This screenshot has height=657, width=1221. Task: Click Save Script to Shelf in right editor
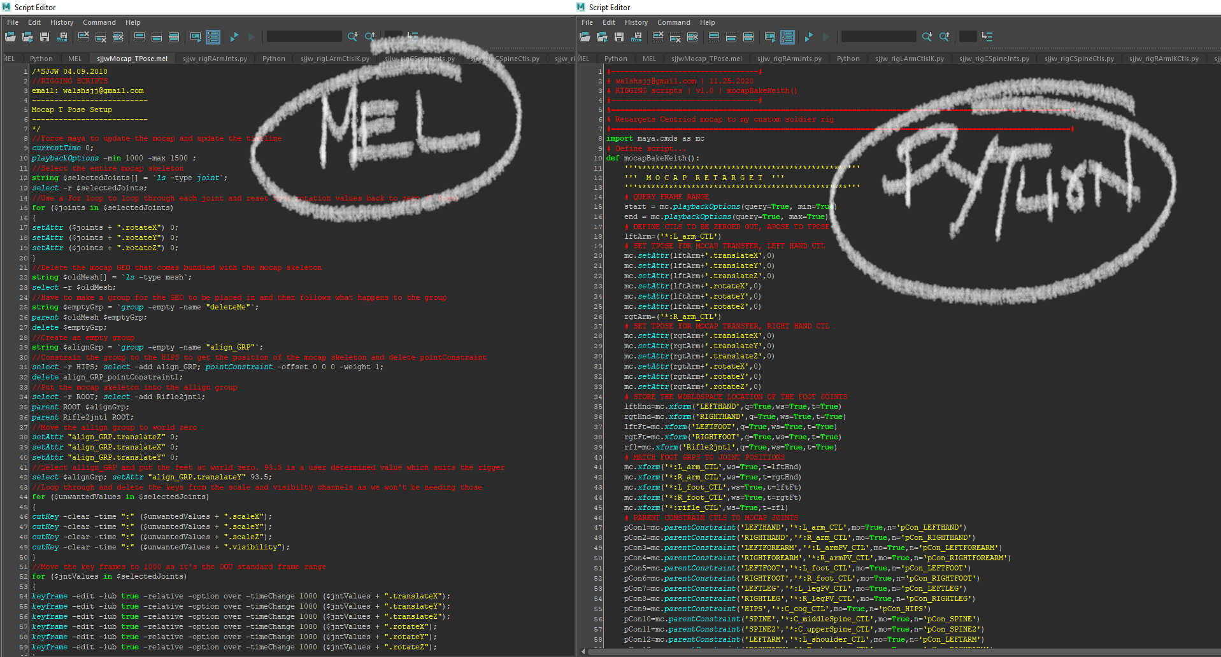[x=636, y=37]
